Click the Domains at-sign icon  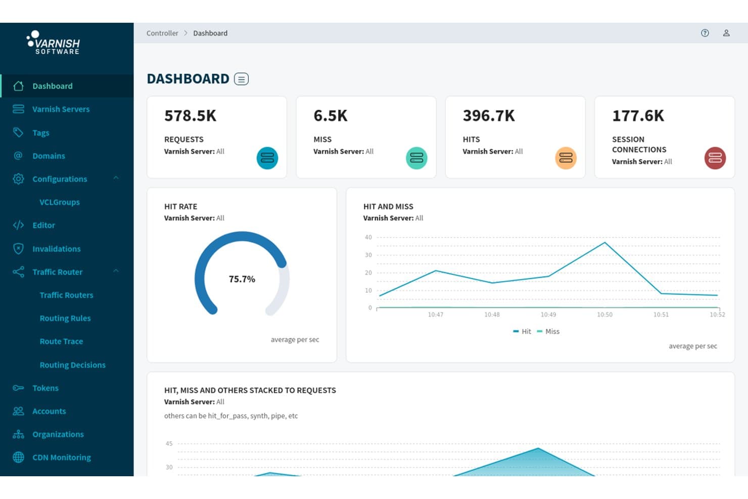tap(19, 156)
